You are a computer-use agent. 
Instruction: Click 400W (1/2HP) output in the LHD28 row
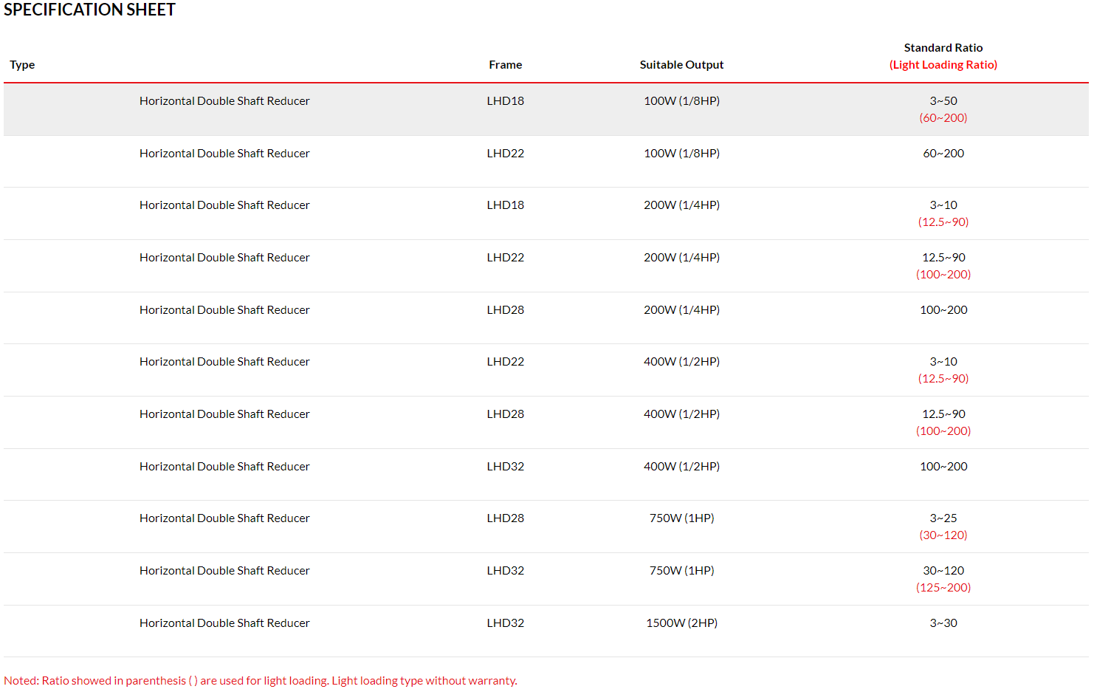tap(681, 414)
